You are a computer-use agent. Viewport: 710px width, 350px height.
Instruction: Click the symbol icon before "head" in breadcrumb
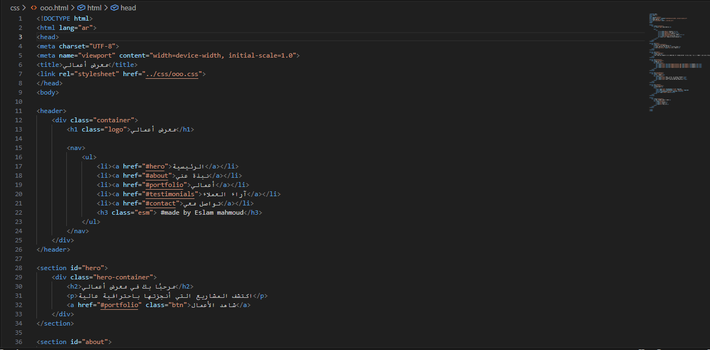coord(114,8)
